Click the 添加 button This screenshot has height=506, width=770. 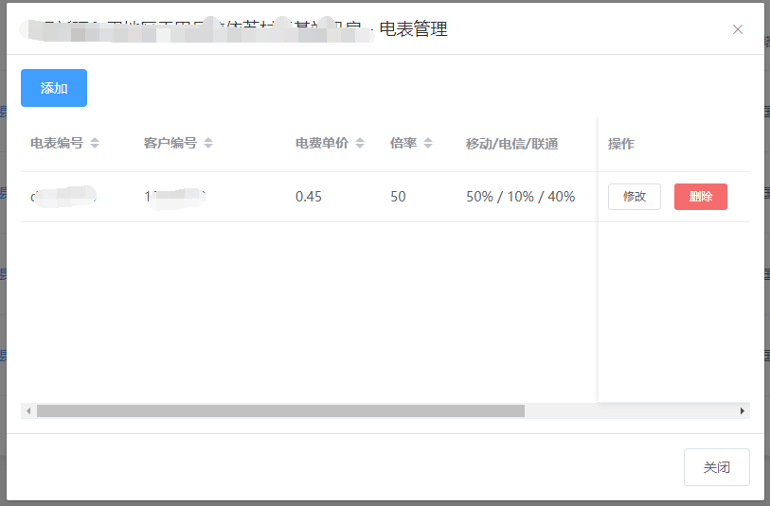tap(54, 88)
